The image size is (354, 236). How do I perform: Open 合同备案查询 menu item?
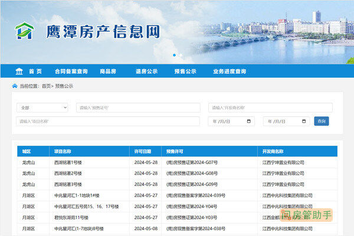[71, 71]
